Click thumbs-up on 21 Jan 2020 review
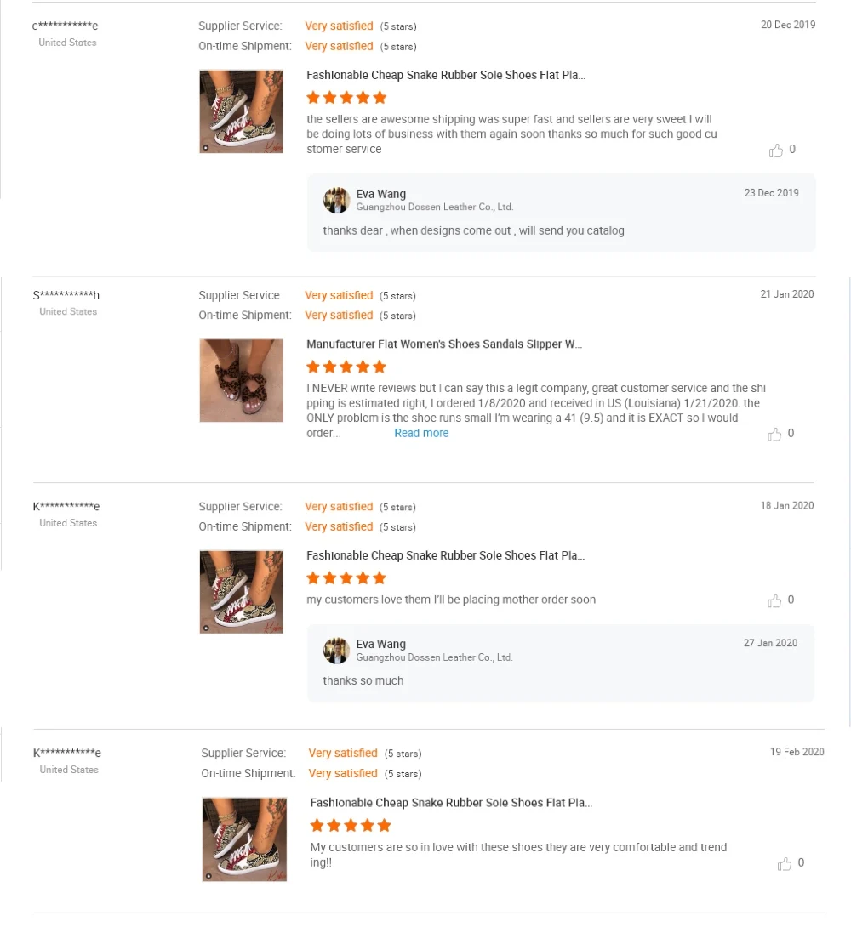Viewport: 851px width, 927px height. (x=774, y=435)
